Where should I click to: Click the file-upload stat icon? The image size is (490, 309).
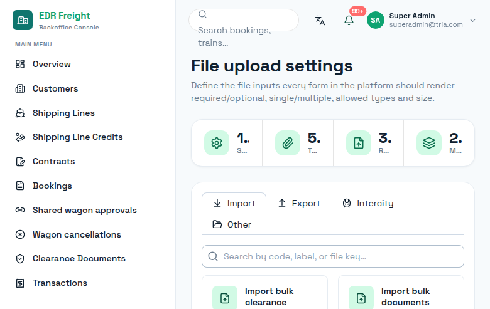[x=359, y=143]
